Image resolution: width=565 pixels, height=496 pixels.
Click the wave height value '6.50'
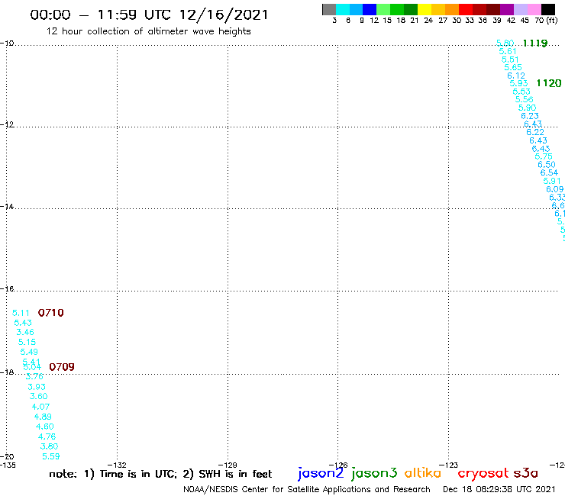click(x=547, y=165)
